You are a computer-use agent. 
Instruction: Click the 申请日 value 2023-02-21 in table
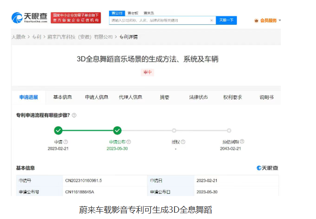(207, 181)
